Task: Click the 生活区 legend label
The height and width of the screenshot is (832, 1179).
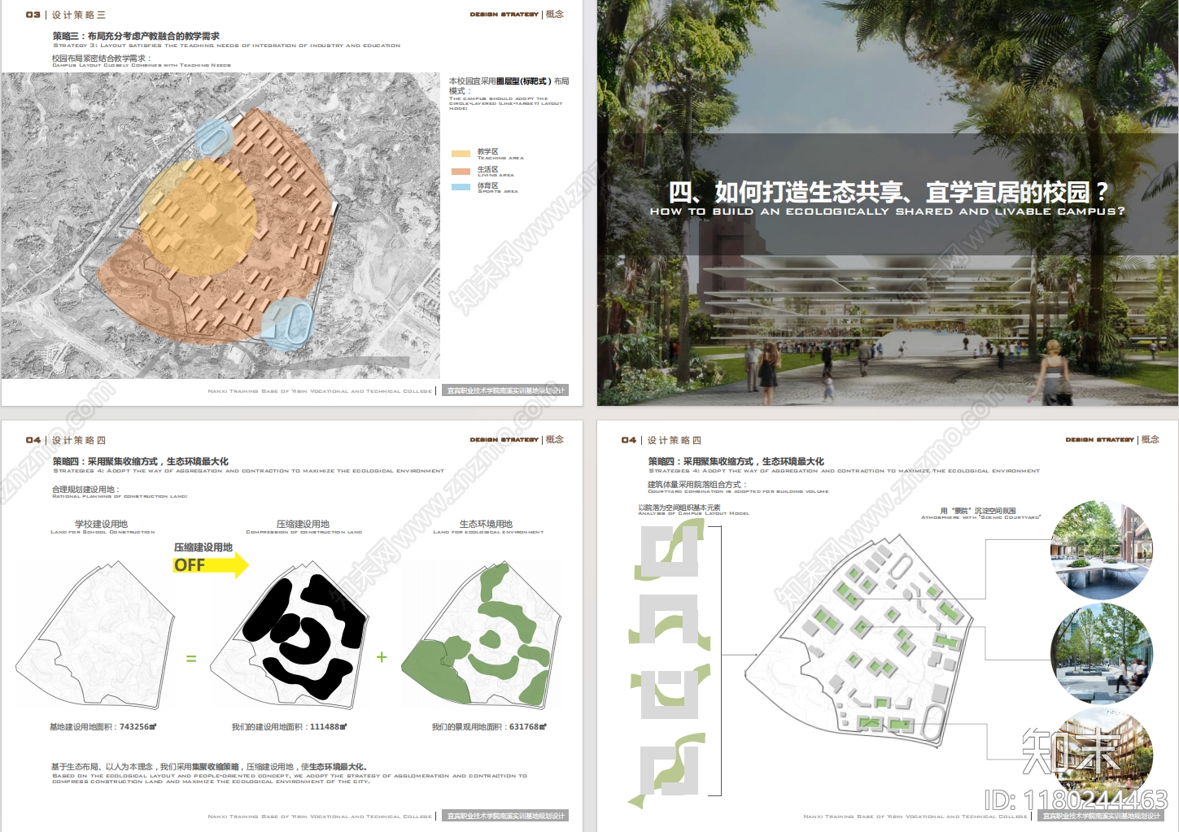Action: pos(488,170)
